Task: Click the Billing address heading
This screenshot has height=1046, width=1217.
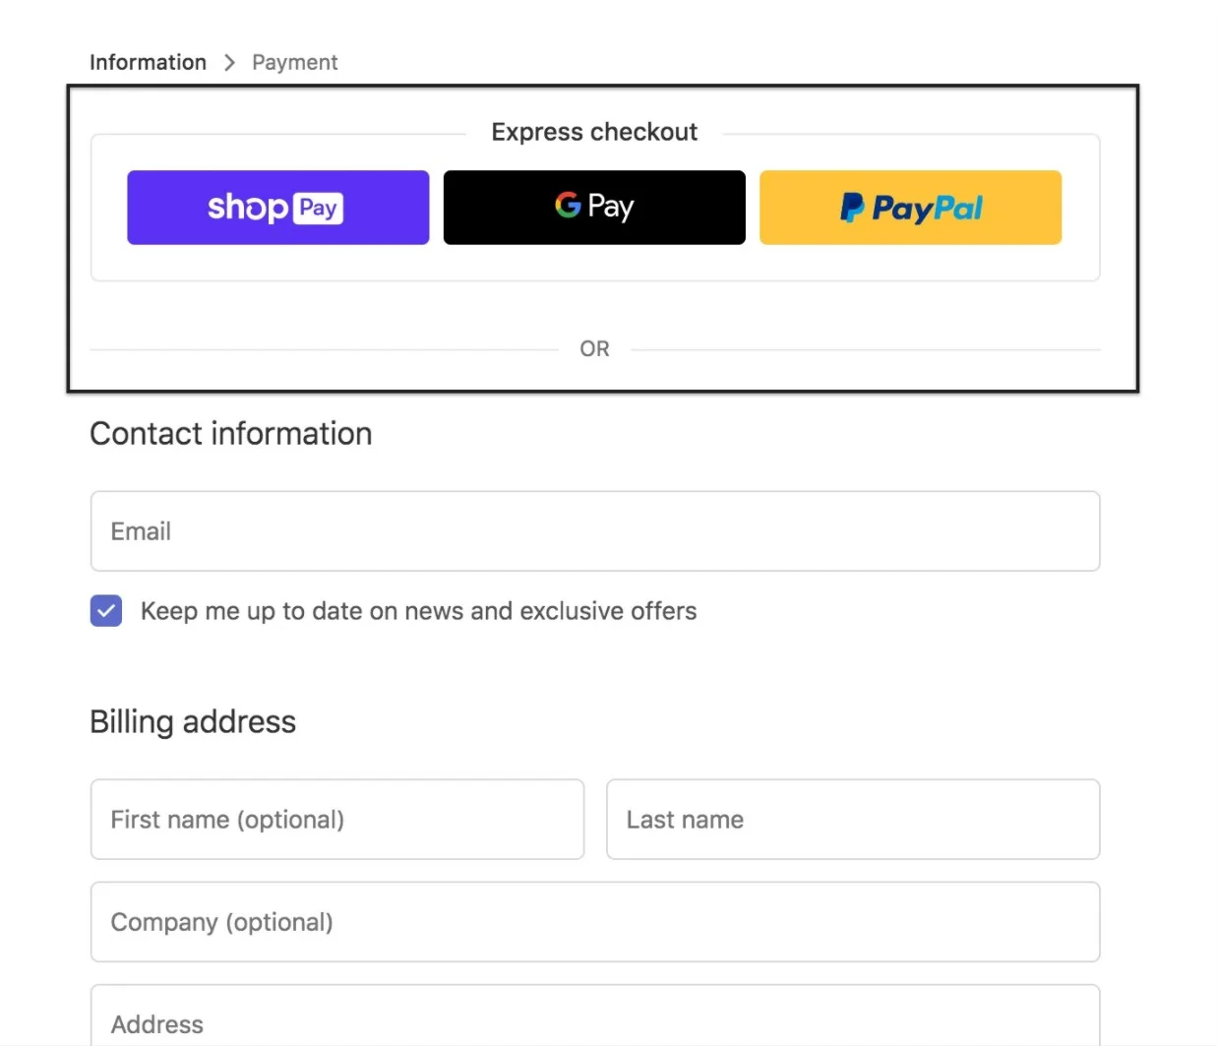Action: click(x=193, y=722)
